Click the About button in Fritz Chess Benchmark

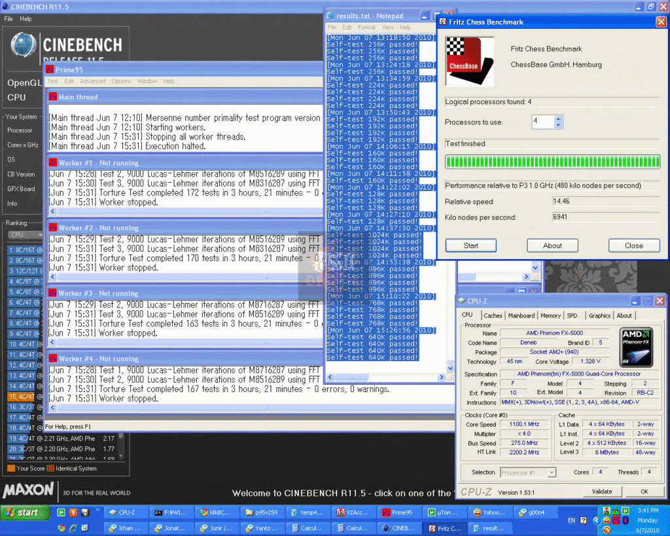click(552, 245)
